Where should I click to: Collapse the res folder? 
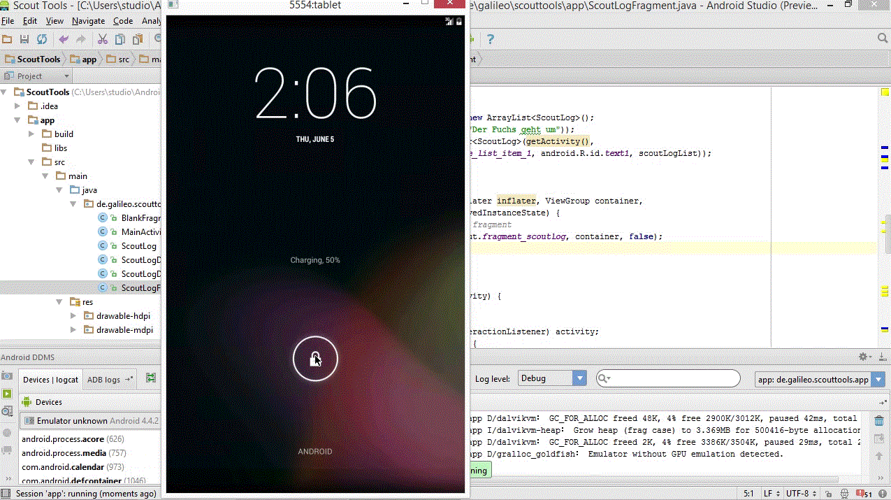click(60, 302)
